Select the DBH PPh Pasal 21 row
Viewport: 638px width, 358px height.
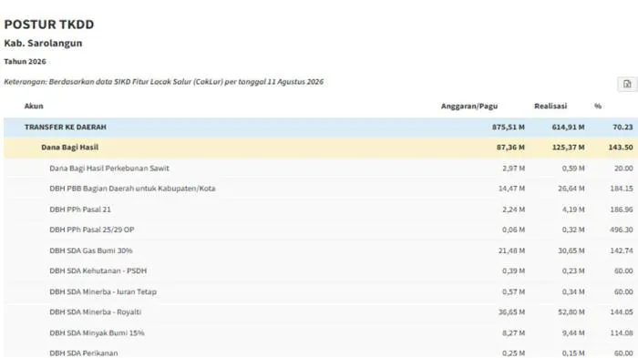pos(321,210)
